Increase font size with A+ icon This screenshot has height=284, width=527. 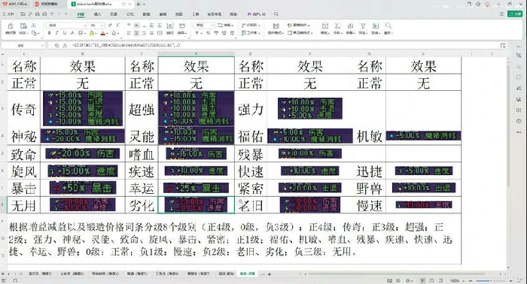(110, 26)
